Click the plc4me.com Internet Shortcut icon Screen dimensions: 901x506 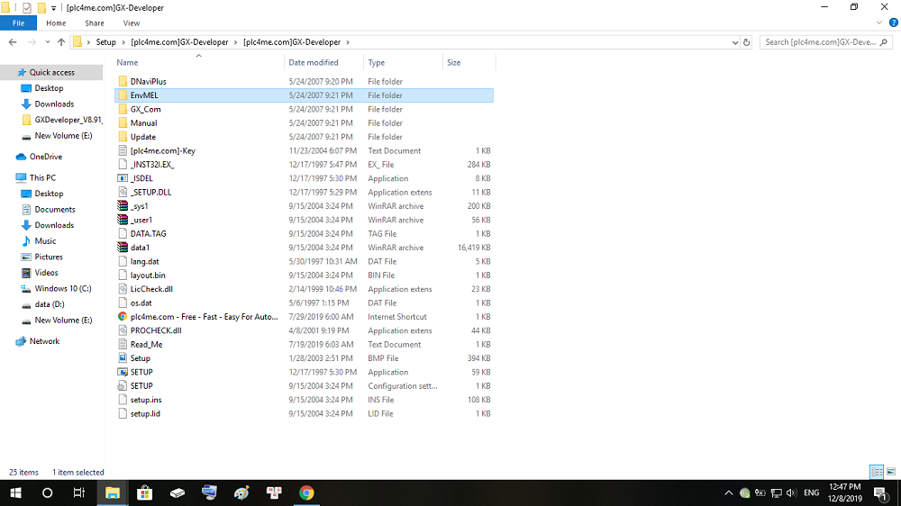123,317
